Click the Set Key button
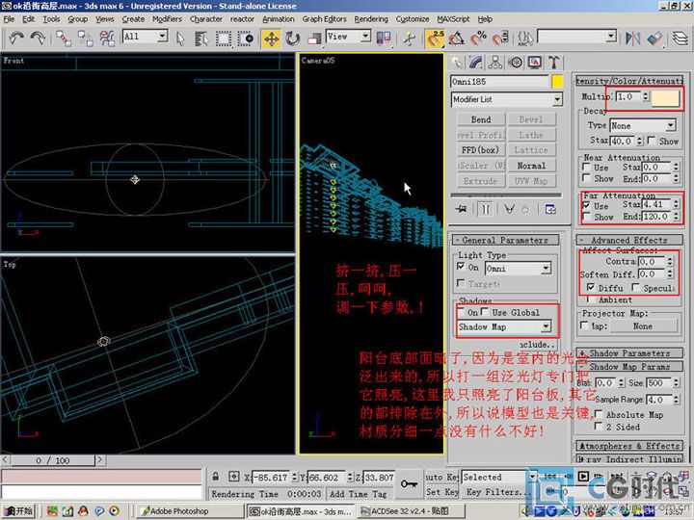This screenshot has height=520, width=694. coord(441,492)
